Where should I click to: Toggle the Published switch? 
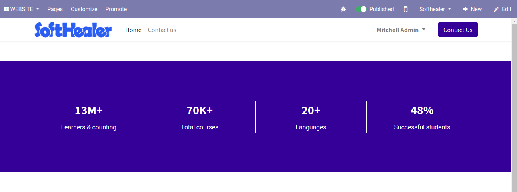point(361,9)
